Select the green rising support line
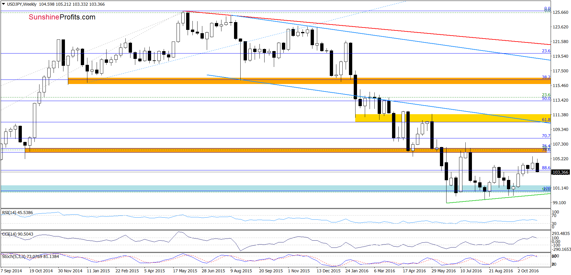 point(498,198)
